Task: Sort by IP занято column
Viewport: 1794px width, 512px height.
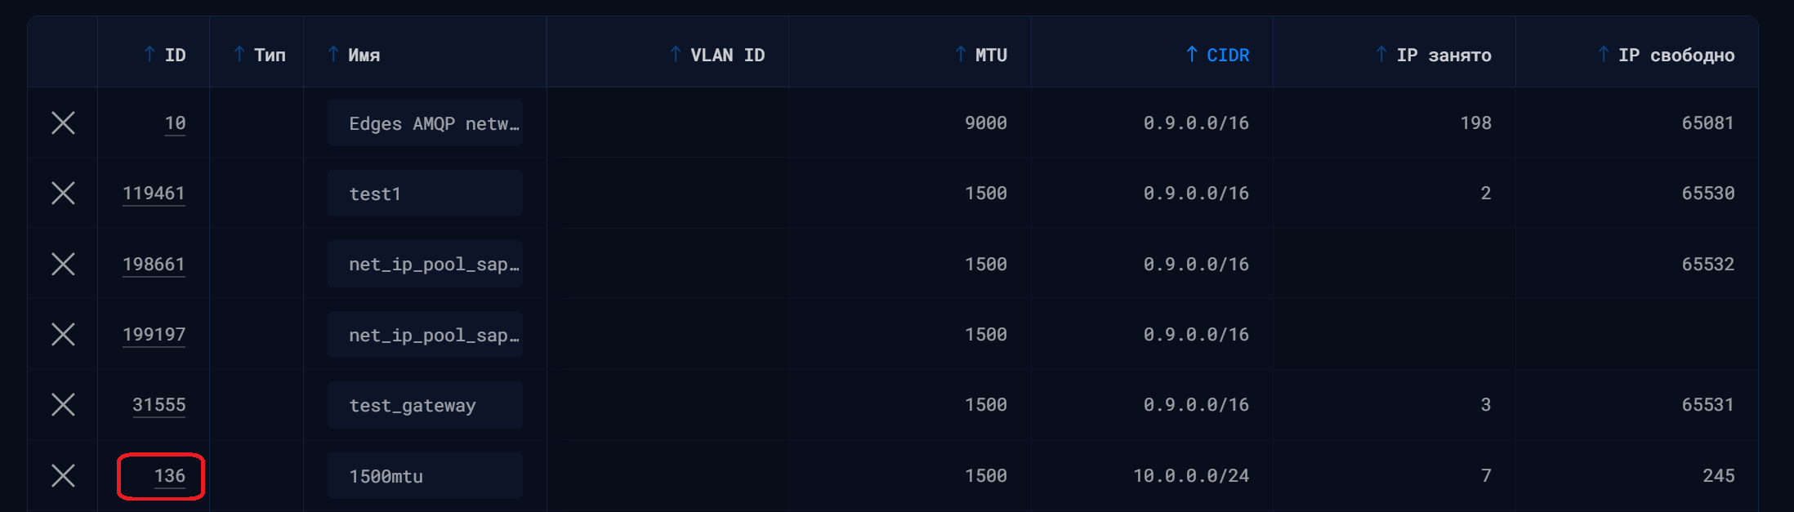Action: 1433,55
